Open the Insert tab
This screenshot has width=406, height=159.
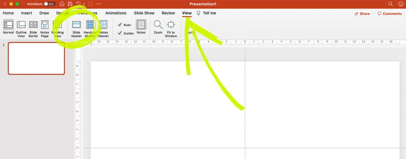click(x=27, y=13)
